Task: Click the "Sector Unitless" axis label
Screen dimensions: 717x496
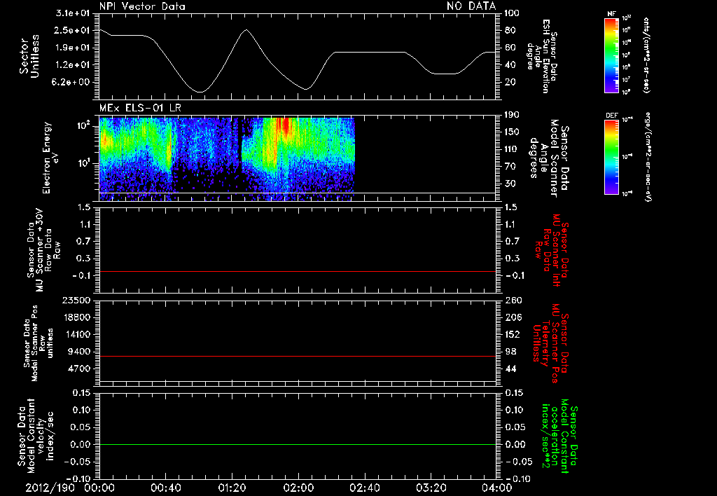Action: (x=29, y=56)
